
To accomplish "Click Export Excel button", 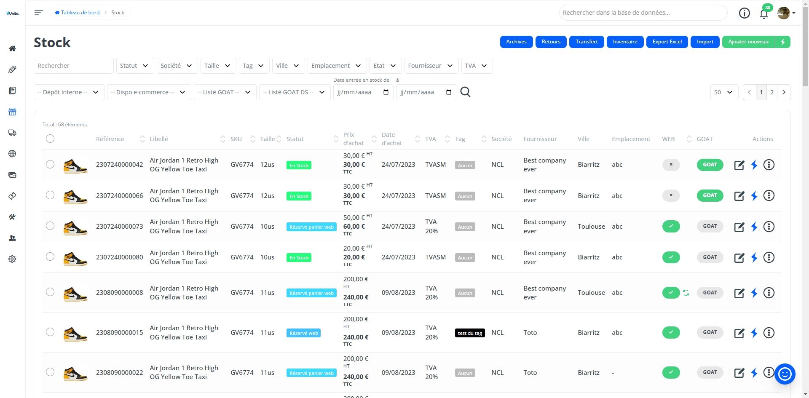I will click(667, 42).
